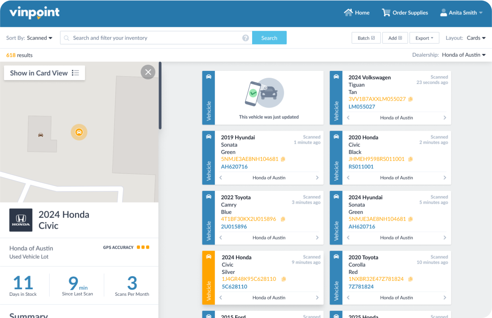This screenshot has height=318, width=492.
Task: Click the Search button
Action: [x=269, y=38]
